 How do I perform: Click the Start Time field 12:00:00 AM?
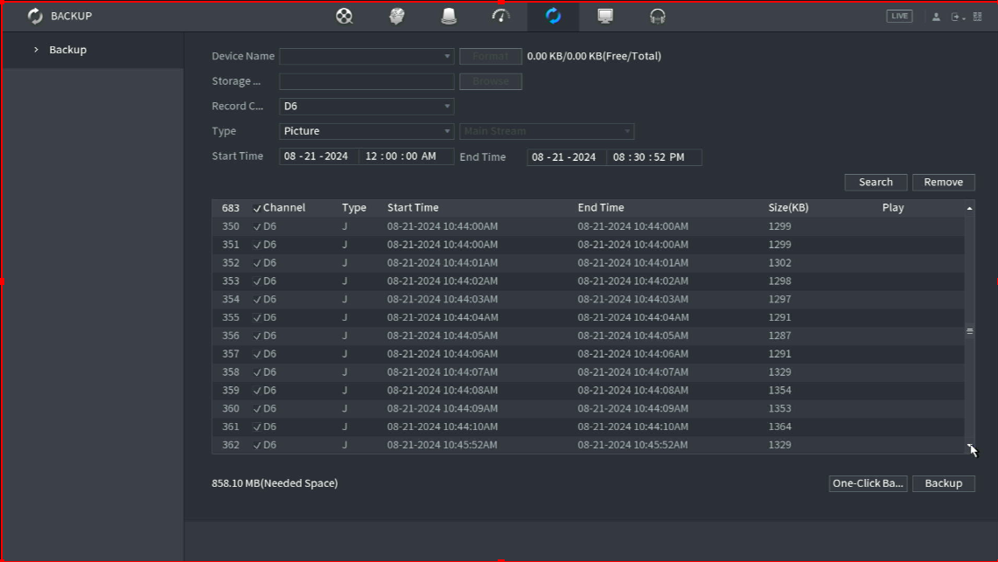406,156
